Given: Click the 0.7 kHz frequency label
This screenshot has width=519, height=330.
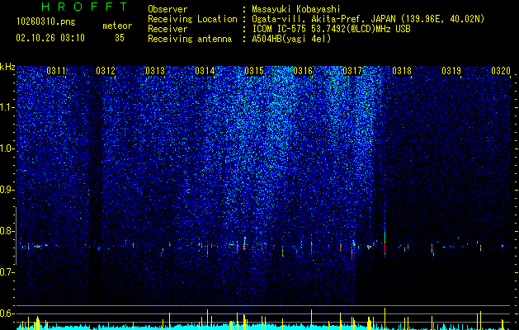Looking at the screenshot, I should pos(7,272).
